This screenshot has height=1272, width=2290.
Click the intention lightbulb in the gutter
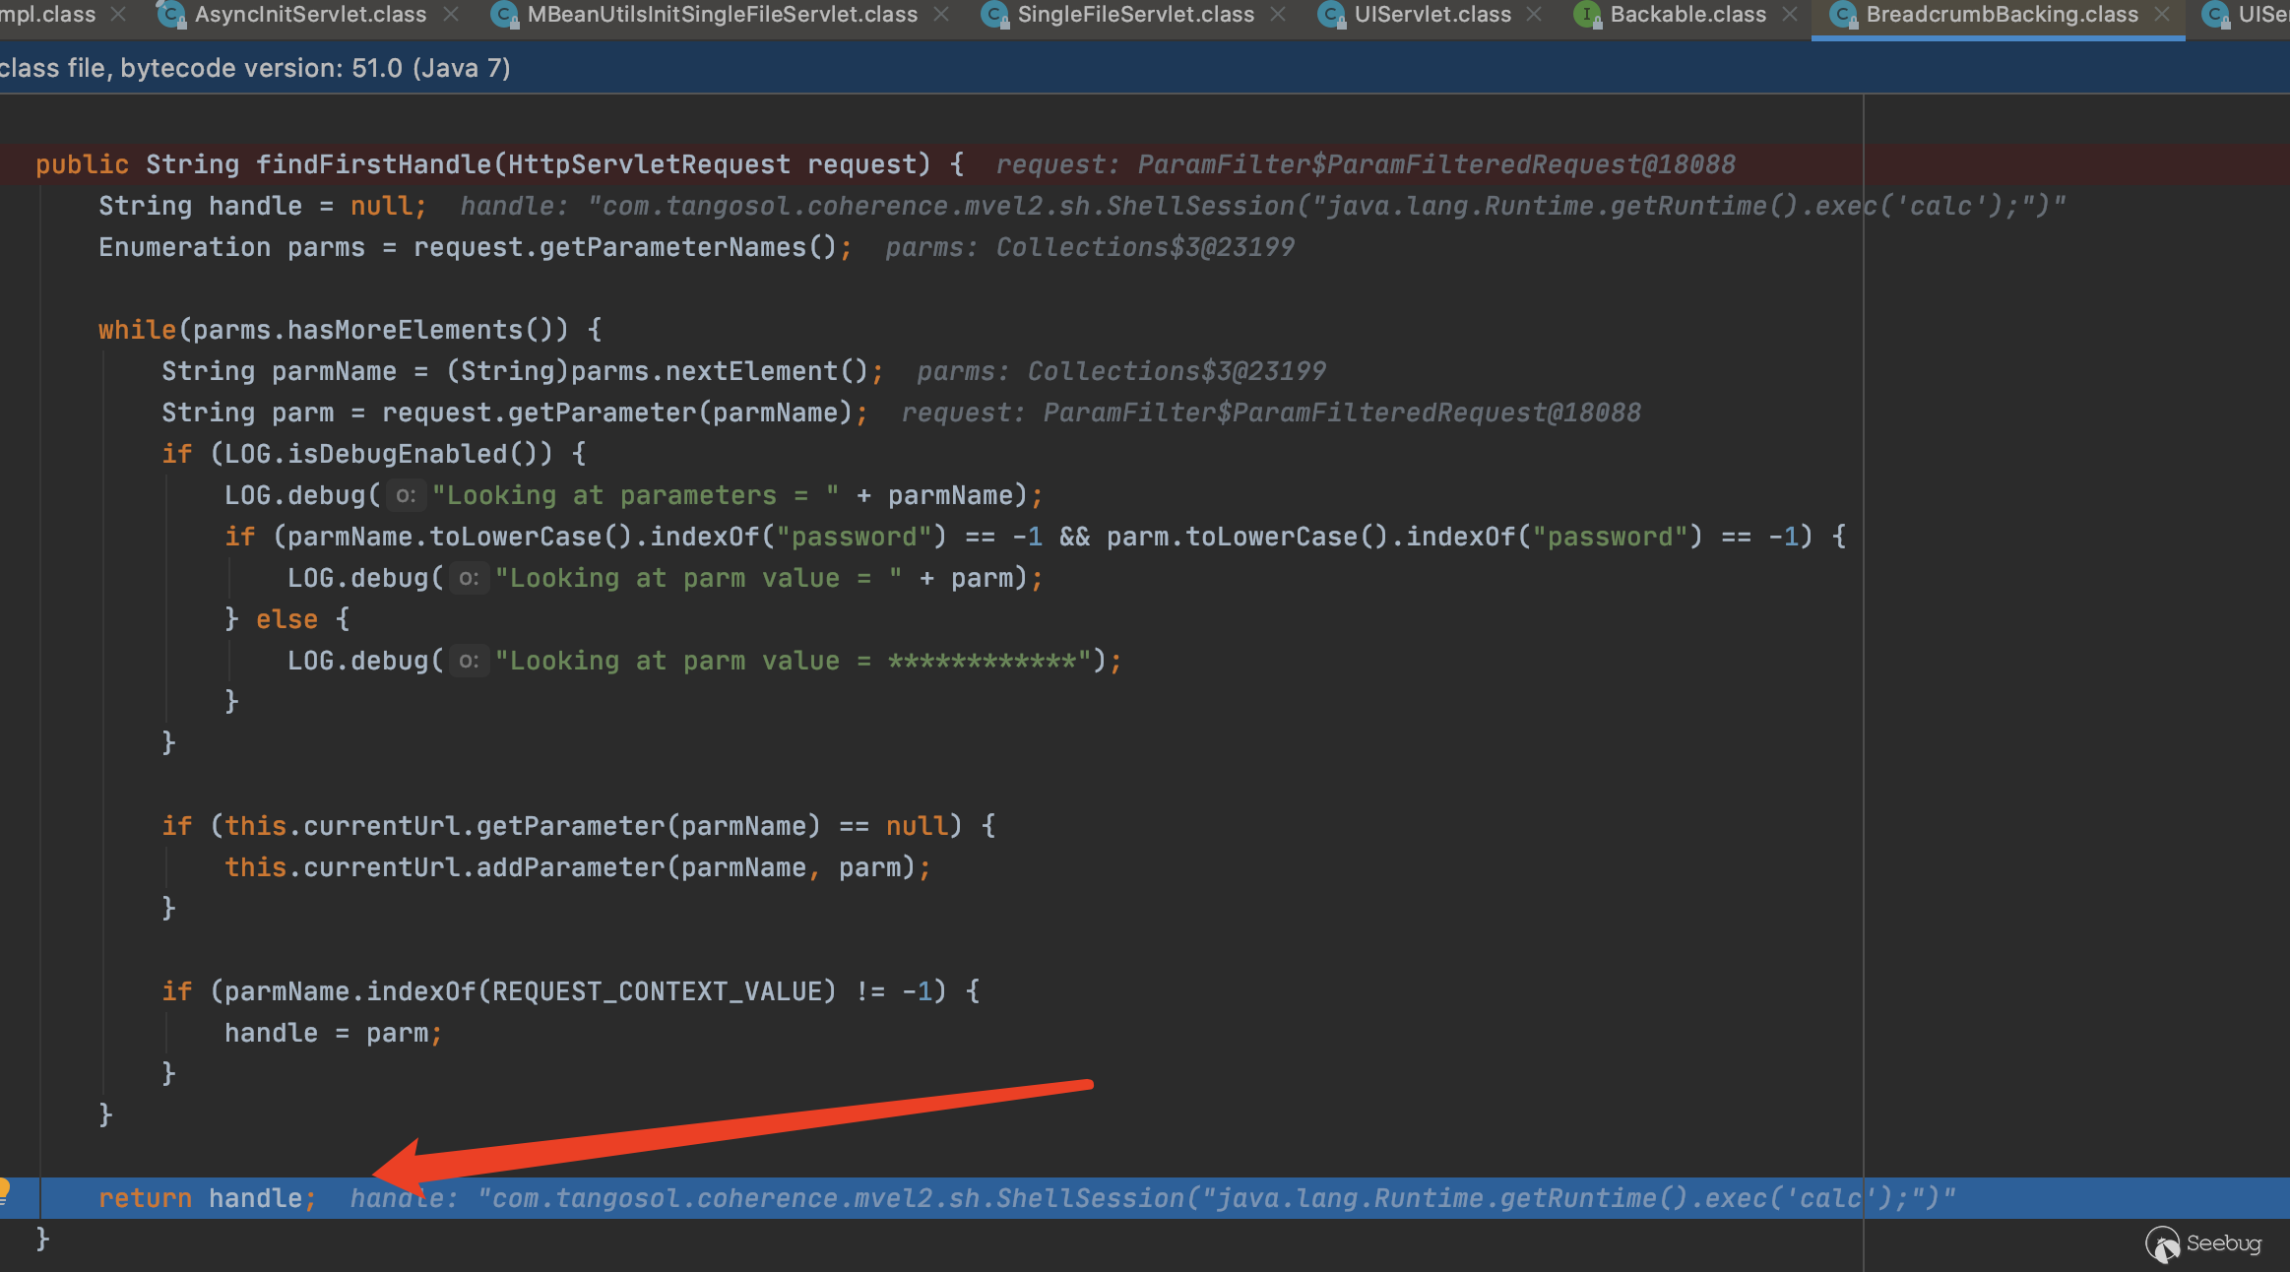coord(4,1189)
